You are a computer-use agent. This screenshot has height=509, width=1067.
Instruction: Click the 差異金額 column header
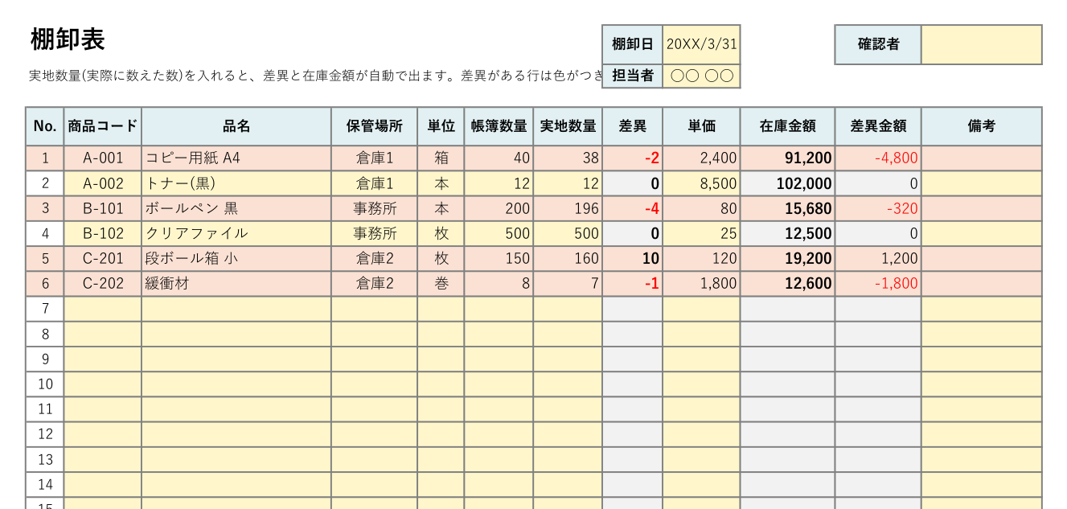coord(878,126)
